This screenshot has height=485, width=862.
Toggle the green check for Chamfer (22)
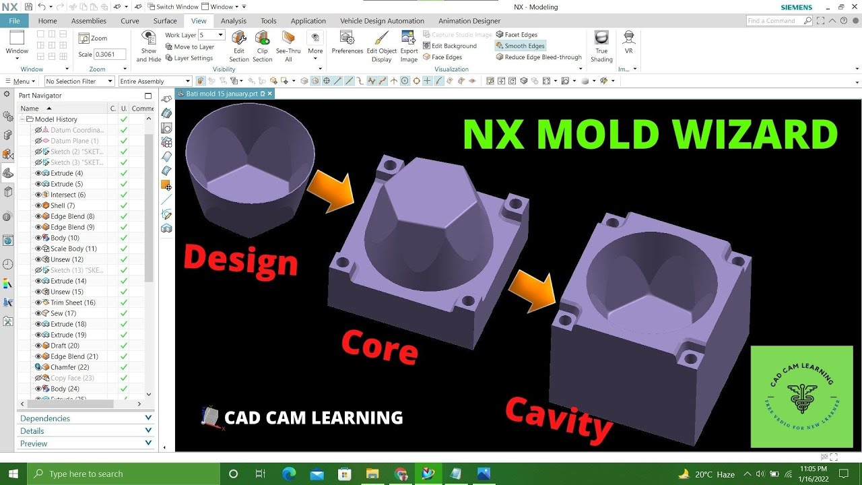pos(124,367)
